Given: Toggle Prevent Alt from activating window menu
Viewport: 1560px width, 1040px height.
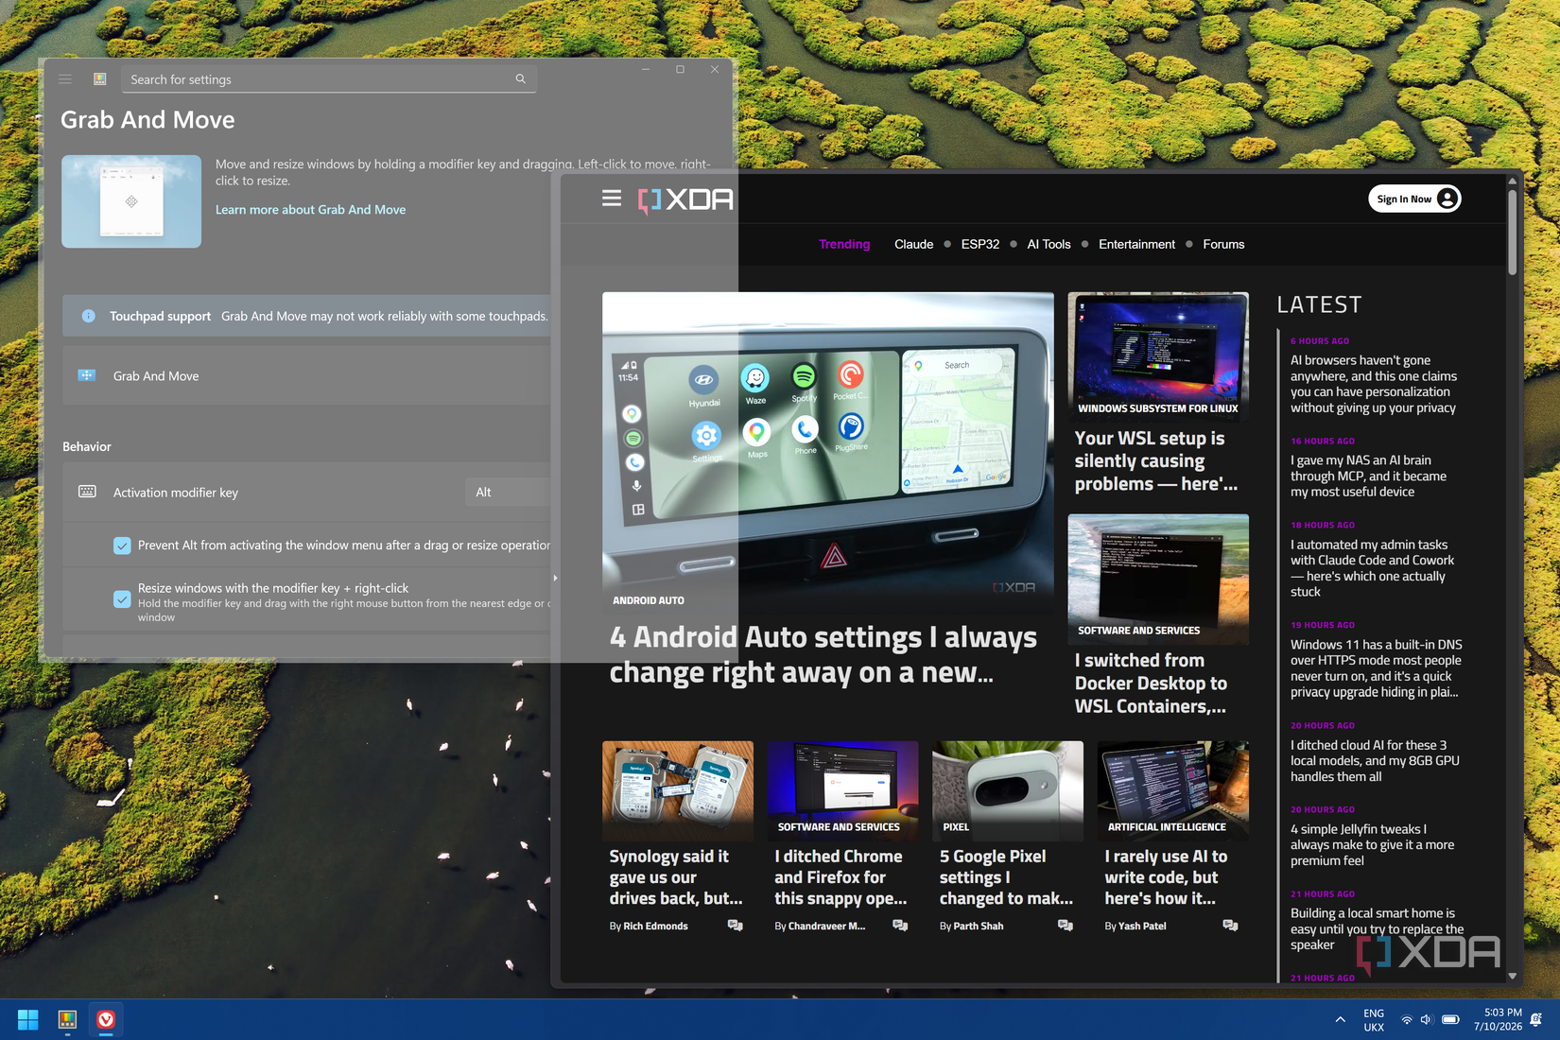Looking at the screenshot, I should click(x=122, y=546).
